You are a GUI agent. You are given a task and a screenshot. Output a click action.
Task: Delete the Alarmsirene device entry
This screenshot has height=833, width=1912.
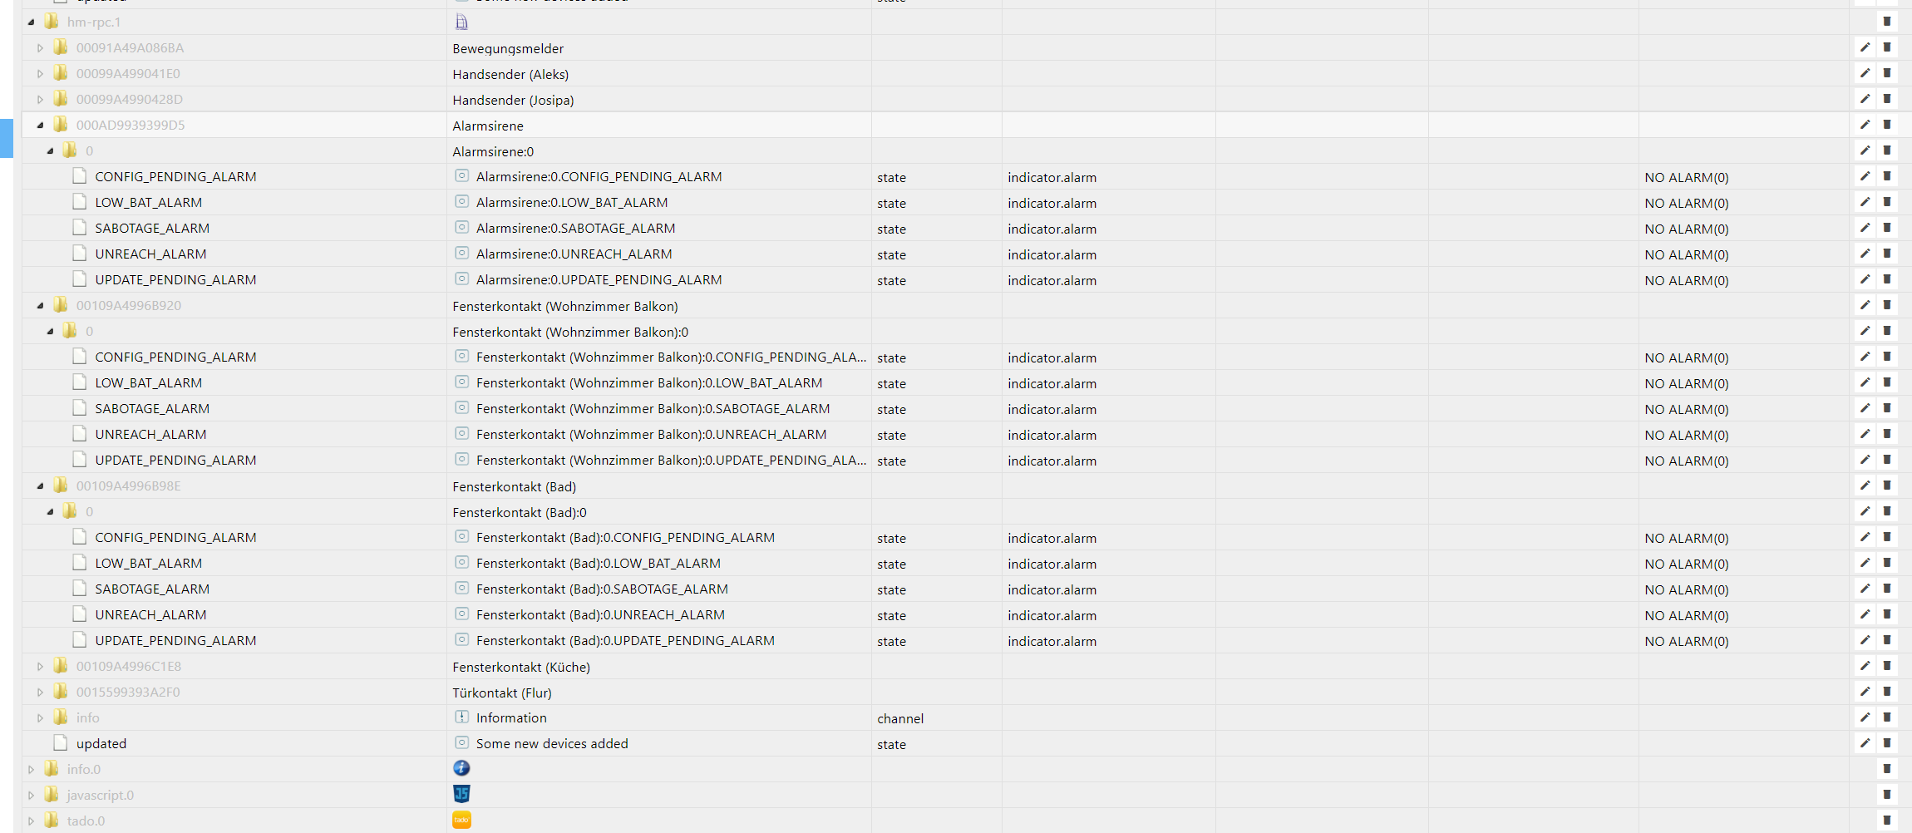[x=1887, y=125]
